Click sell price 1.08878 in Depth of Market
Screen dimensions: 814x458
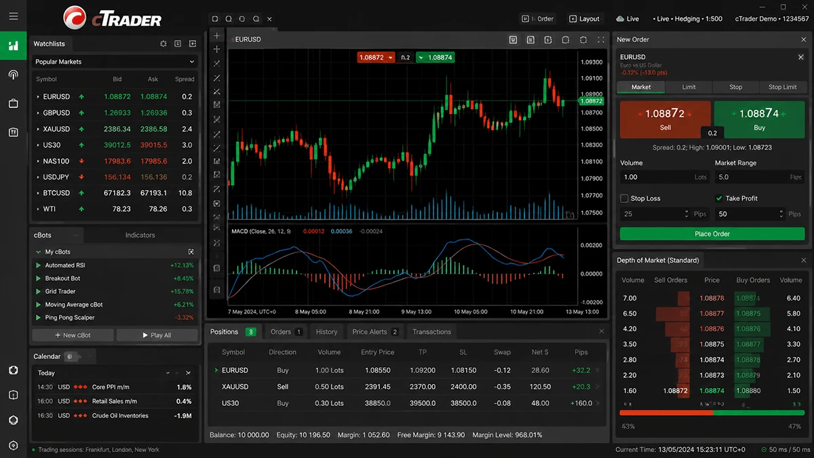(712, 298)
